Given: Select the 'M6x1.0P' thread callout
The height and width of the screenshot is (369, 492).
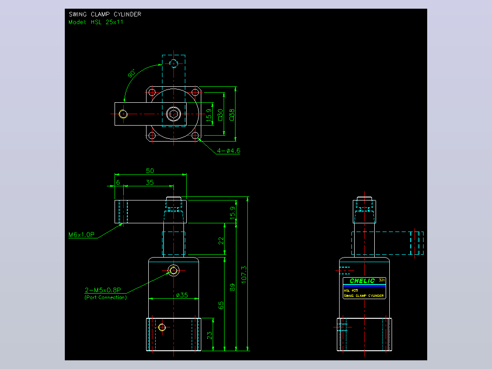Looking at the screenshot, I should click(x=81, y=235).
